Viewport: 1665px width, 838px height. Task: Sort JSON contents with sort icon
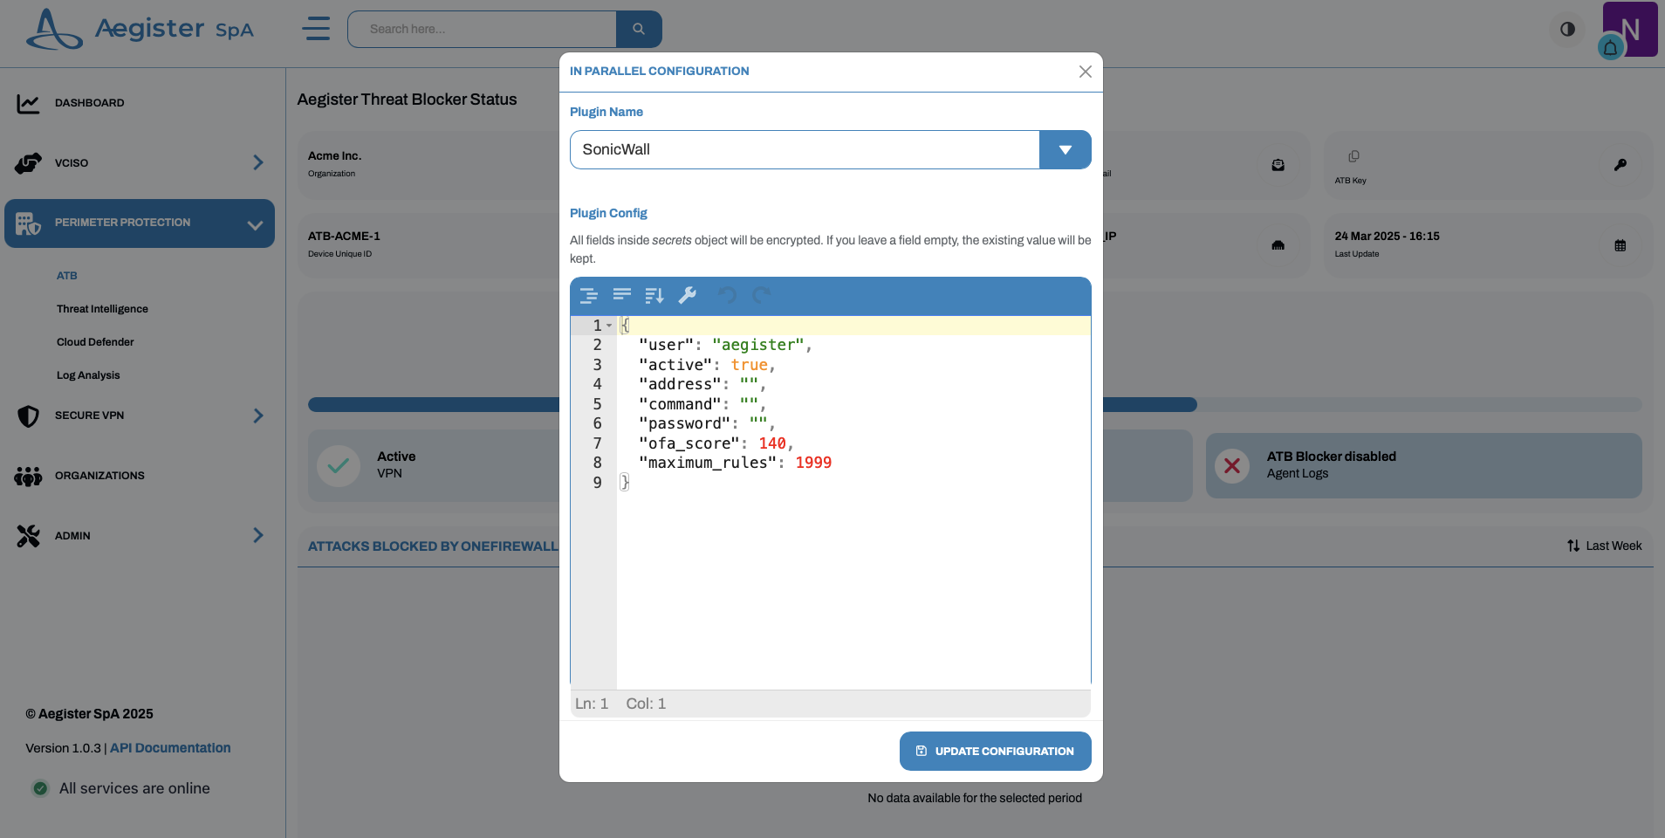pyautogui.click(x=654, y=296)
